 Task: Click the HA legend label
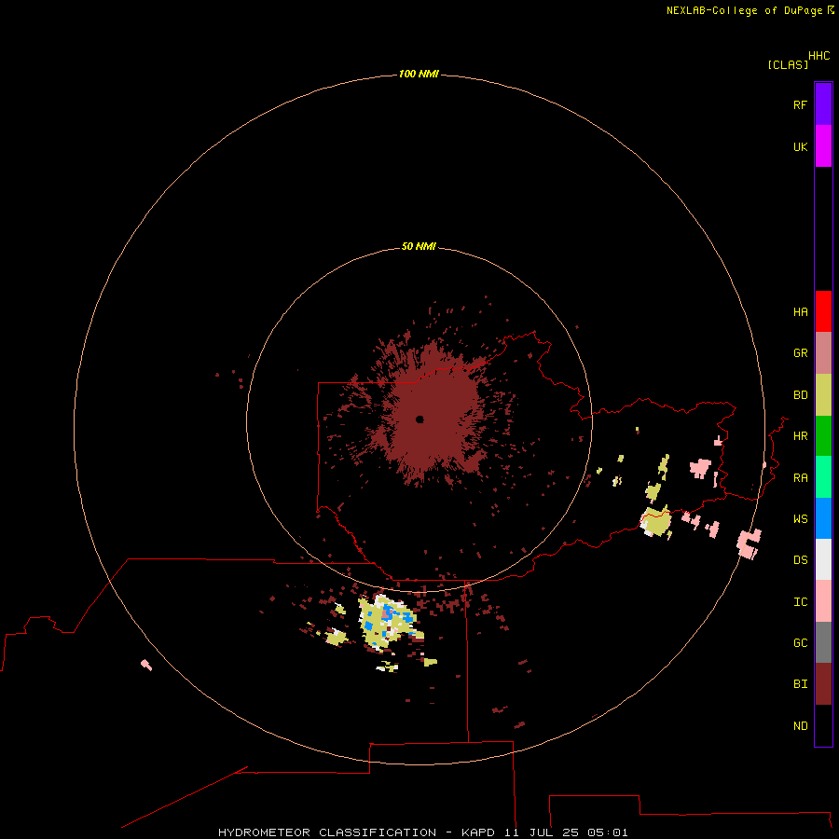click(x=801, y=311)
